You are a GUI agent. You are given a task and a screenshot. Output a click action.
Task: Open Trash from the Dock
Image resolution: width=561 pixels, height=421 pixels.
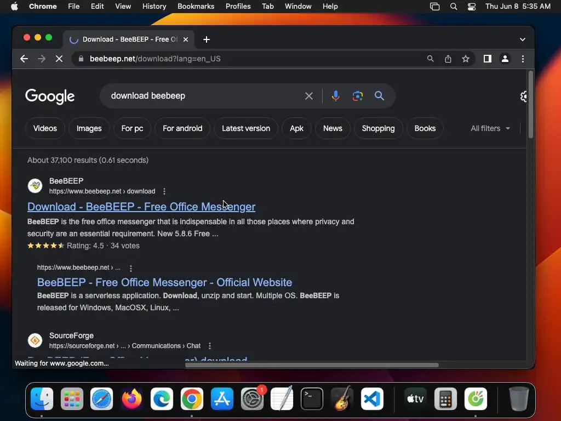point(518,399)
